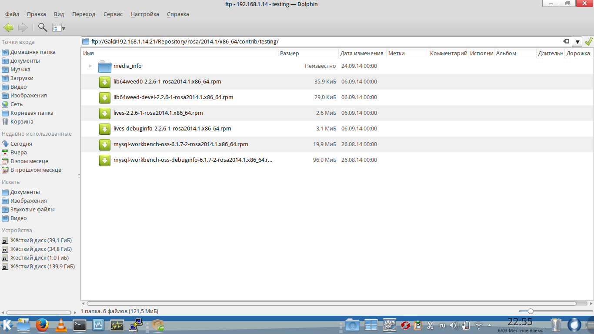Viewport: 594px width, 334px height.
Task: Click the Дорожка column header
Action: pos(578,53)
